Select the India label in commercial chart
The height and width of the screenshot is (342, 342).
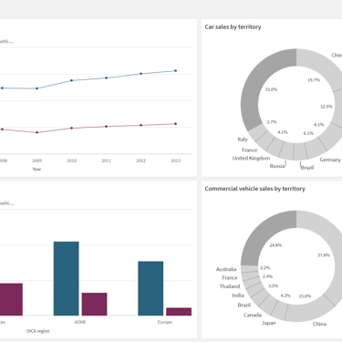click(x=238, y=295)
